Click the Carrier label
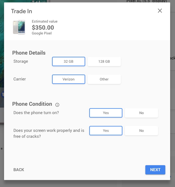The image size is (175, 187). click(20, 79)
